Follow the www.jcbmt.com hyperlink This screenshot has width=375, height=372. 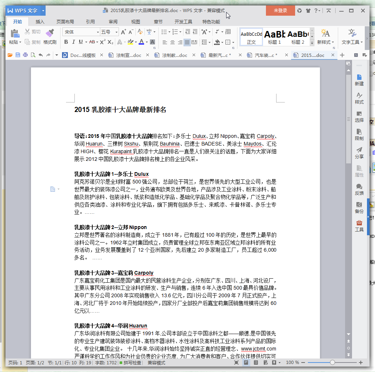click(259, 349)
